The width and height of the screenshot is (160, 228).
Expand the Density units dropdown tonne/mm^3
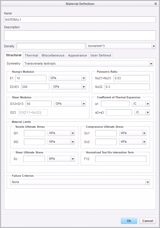click(121, 46)
